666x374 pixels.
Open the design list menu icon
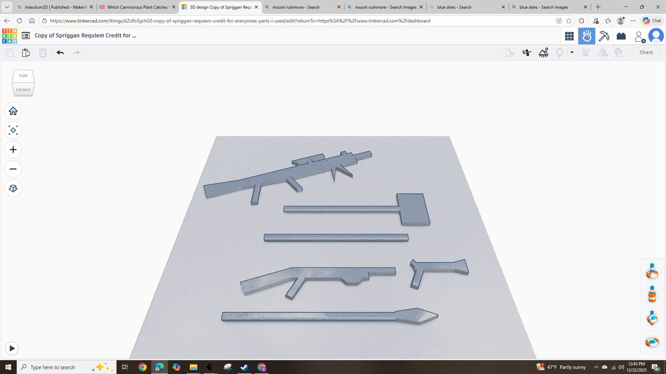[26, 36]
